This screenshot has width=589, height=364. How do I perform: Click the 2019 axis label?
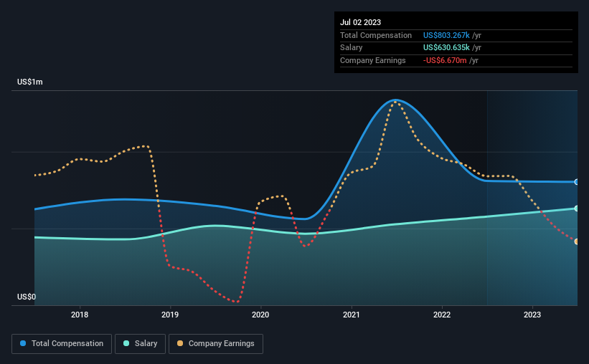coord(170,315)
